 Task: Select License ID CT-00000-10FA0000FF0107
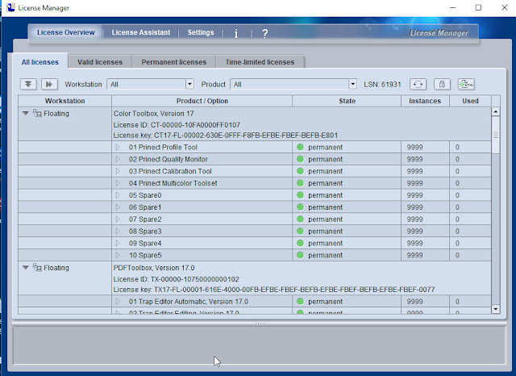pyautogui.click(x=177, y=125)
